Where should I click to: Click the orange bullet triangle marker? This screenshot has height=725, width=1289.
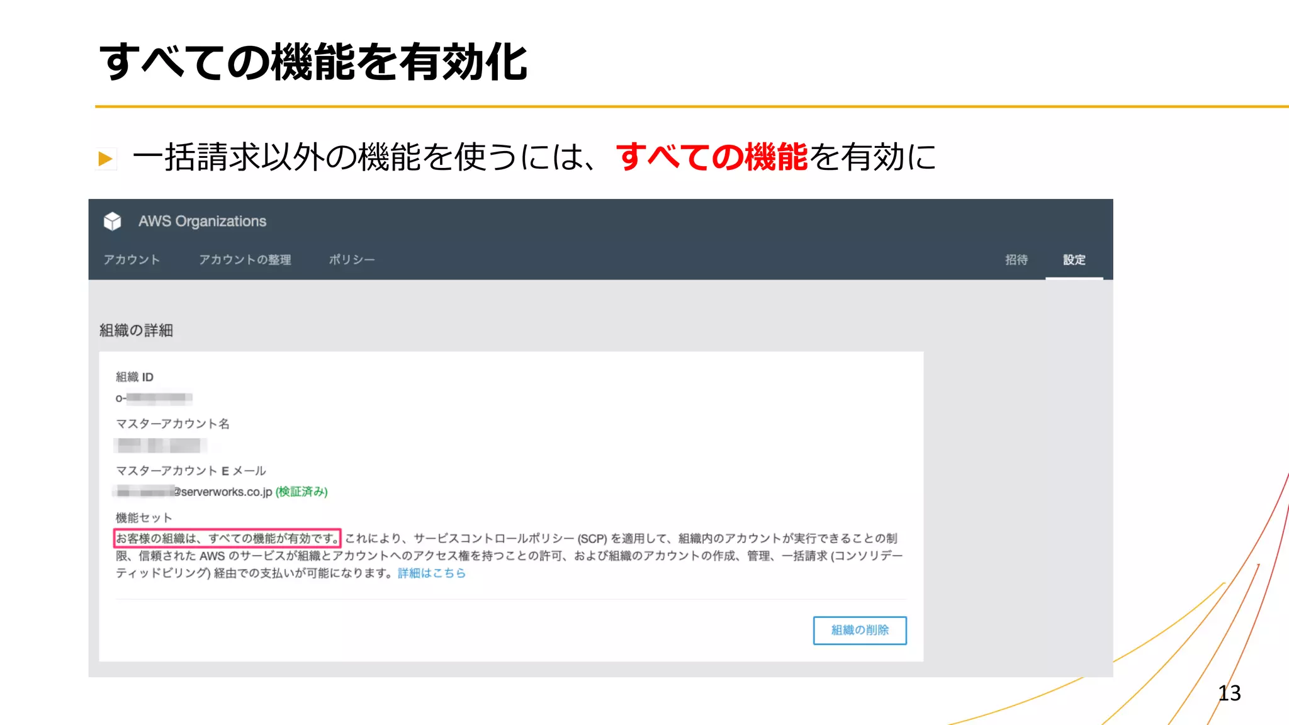106,159
